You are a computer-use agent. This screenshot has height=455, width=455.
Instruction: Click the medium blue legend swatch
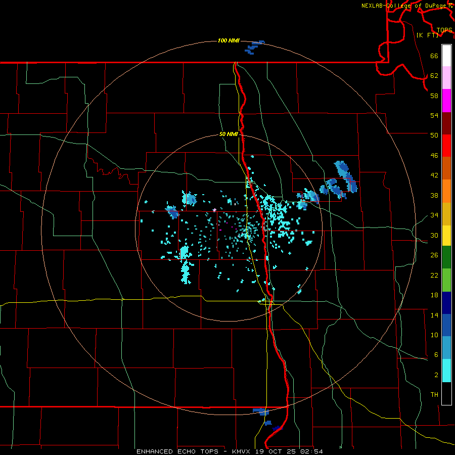(446, 325)
